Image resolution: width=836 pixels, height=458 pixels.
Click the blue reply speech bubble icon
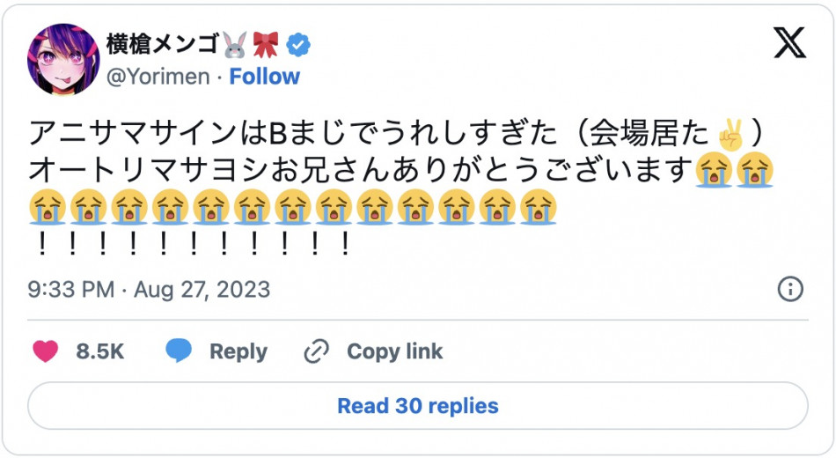[179, 351]
